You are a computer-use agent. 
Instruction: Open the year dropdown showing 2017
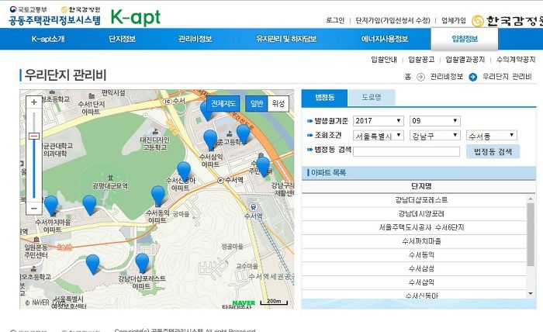pyautogui.click(x=379, y=121)
